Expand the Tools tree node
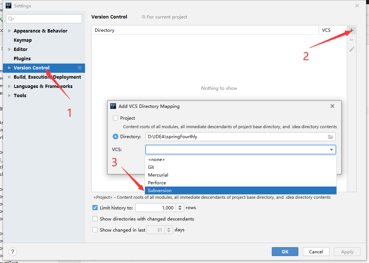 (x=9, y=95)
